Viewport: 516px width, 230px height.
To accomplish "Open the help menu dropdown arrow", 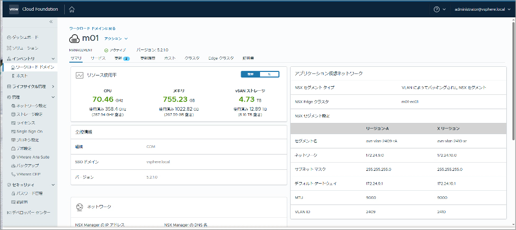I will (444, 10).
